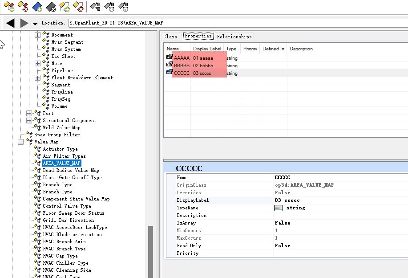Click the dark gray delete icon with X
This screenshot has width=408, height=278.
(51, 6)
